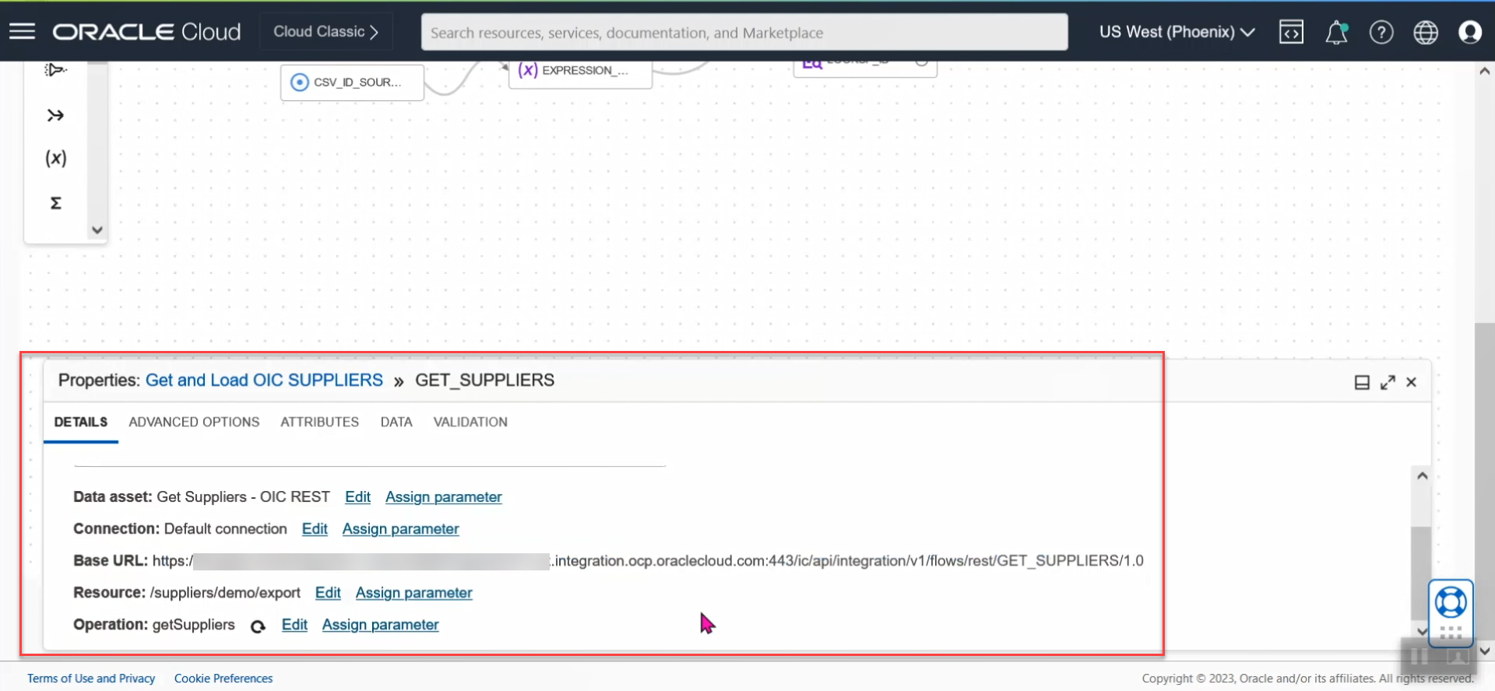
Task: Select the CSV_ID_SOUR... source node
Action: coord(352,82)
